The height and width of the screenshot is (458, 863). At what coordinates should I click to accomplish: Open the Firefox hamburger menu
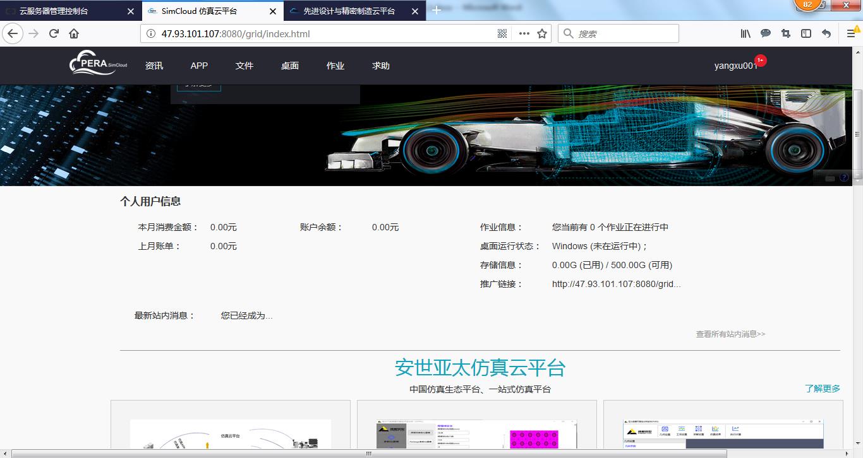[x=851, y=33]
